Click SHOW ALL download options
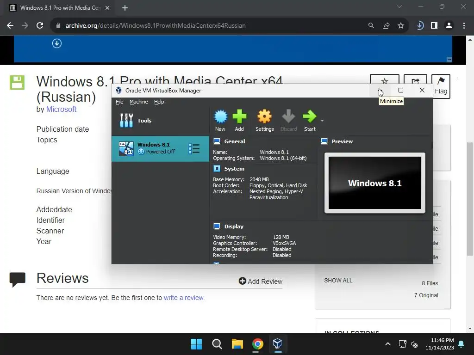This screenshot has width=474, height=355. point(338,281)
